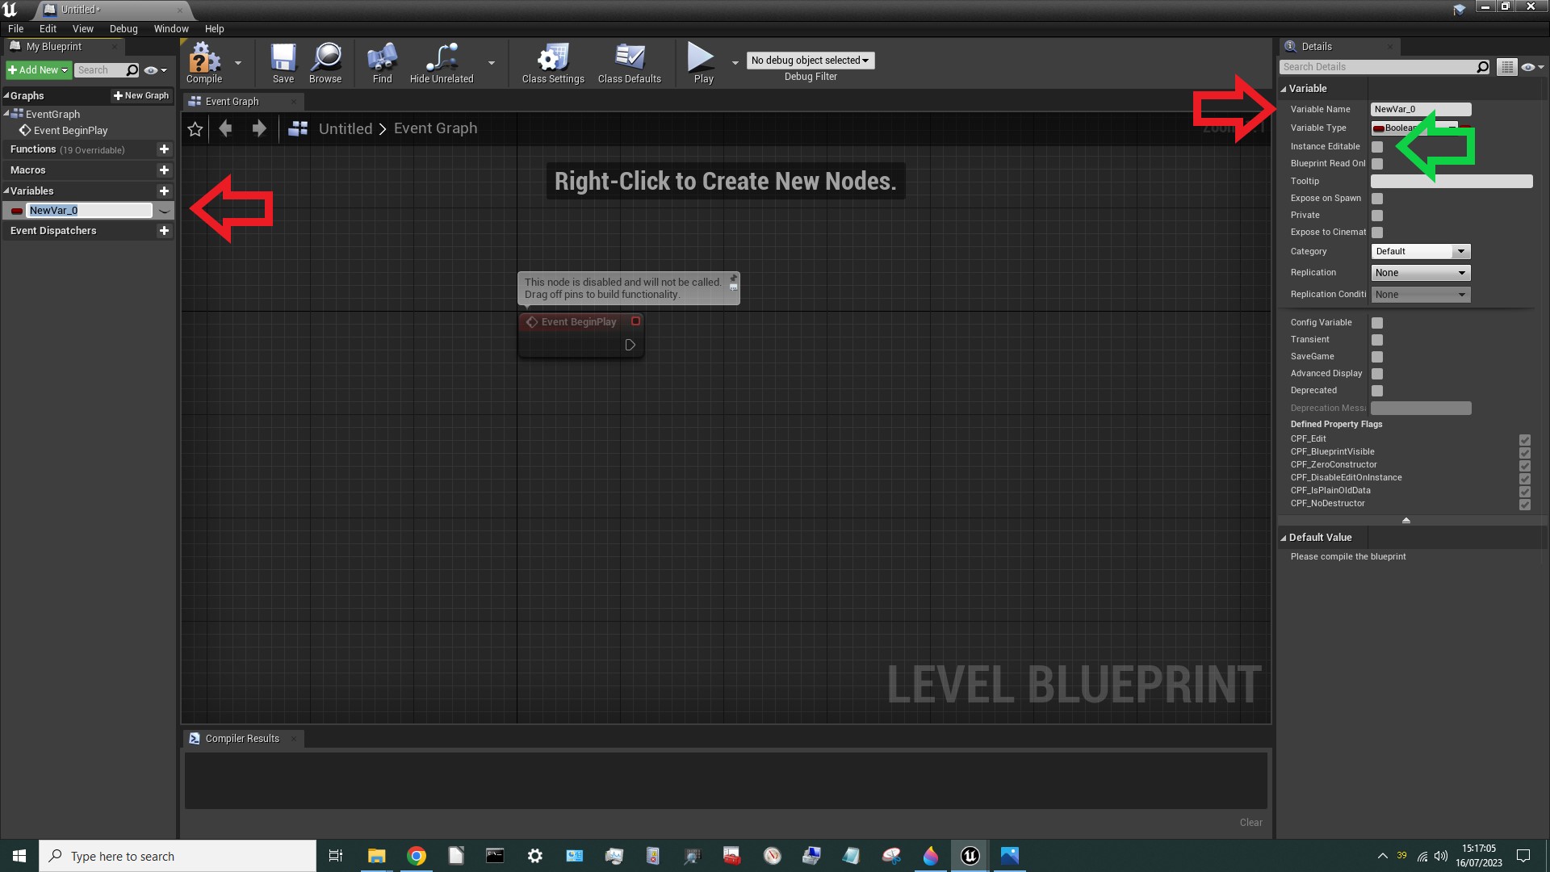Open Windows Start menu

19,856
